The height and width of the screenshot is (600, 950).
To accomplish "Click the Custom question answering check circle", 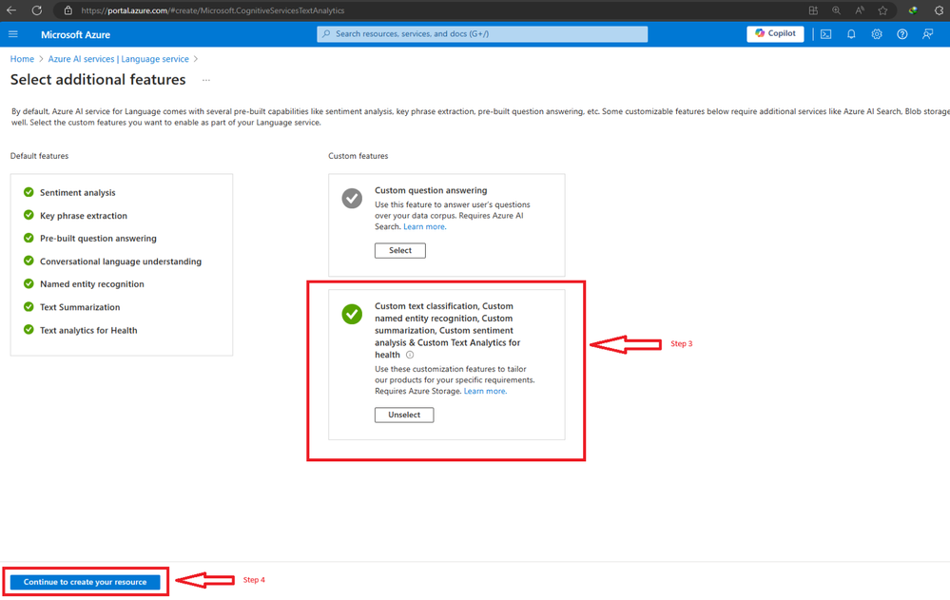I will tap(352, 198).
